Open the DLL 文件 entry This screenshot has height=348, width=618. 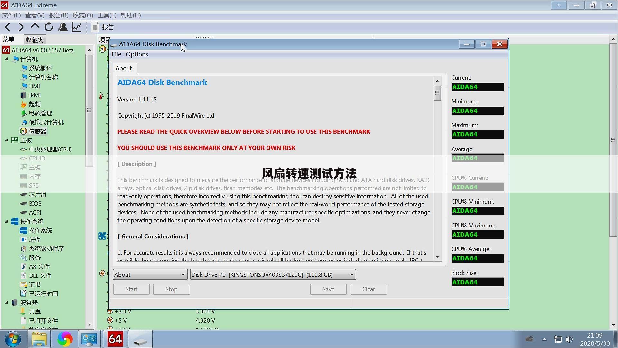[x=40, y=276]
